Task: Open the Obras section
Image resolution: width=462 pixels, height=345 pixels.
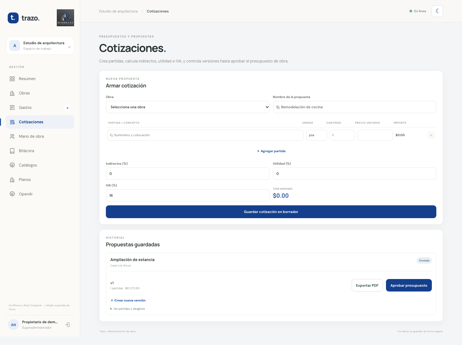Action: tap(40, 93)
